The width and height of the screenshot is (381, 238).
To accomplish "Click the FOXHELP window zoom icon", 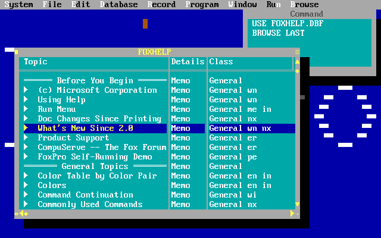I will [298, 52].
